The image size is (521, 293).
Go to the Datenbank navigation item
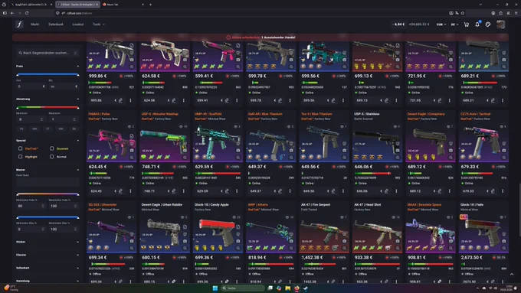pyautogui.click(x=56, y=24)
